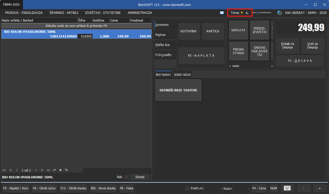Viewport: 329px width, 194px height.
Task: Expand the ŠIFARNICI - ARTIKLI menu
Action: tap(64, 13)
